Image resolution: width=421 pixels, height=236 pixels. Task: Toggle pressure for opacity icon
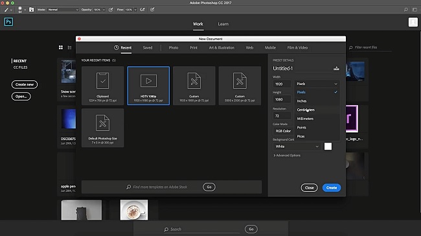tap(111, 10)
